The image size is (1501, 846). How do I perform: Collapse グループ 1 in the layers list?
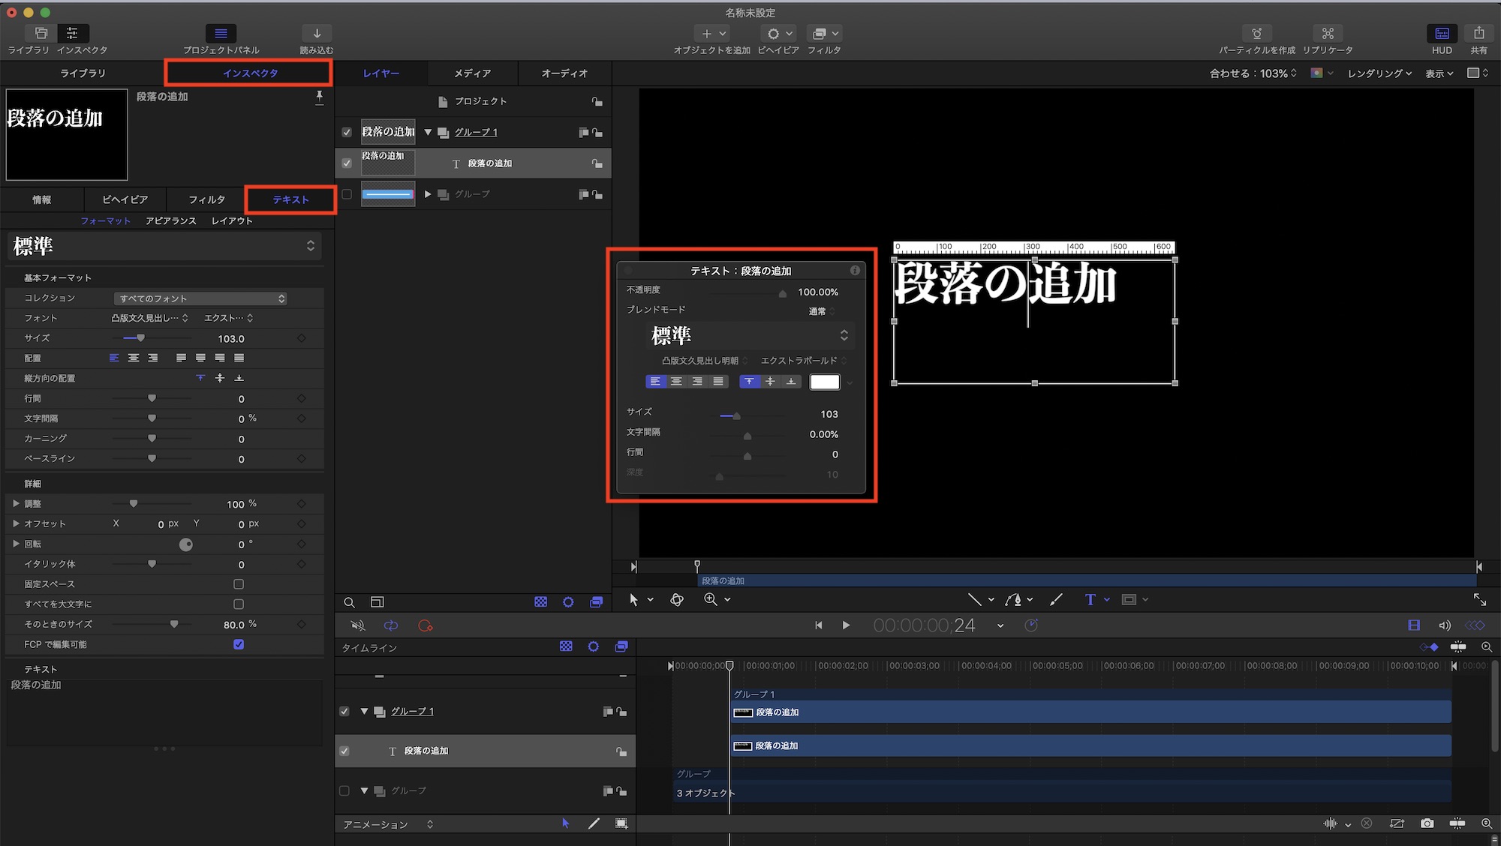[x=428, y=132]
